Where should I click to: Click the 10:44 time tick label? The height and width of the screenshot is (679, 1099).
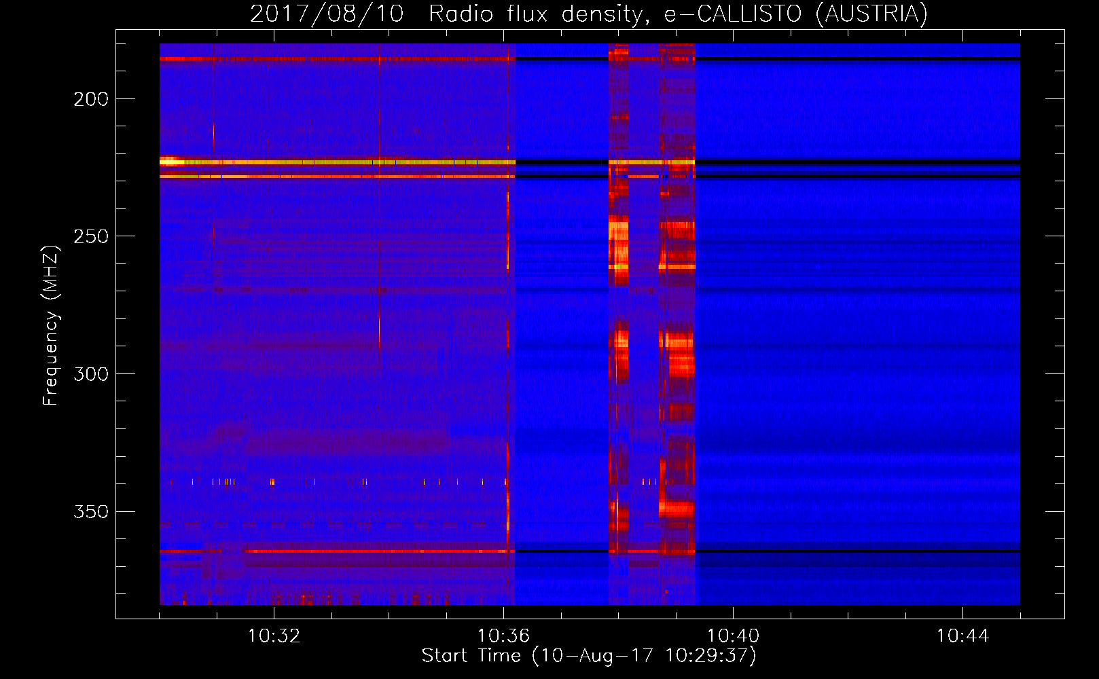962,636
